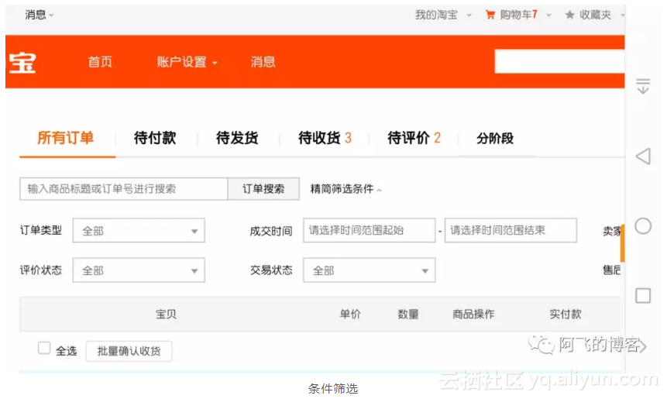The width and height of the screenshot is (667, 399).
Task: Click the 批量确认收货 button
Action: pyautogui.click(x=129, y=351)
